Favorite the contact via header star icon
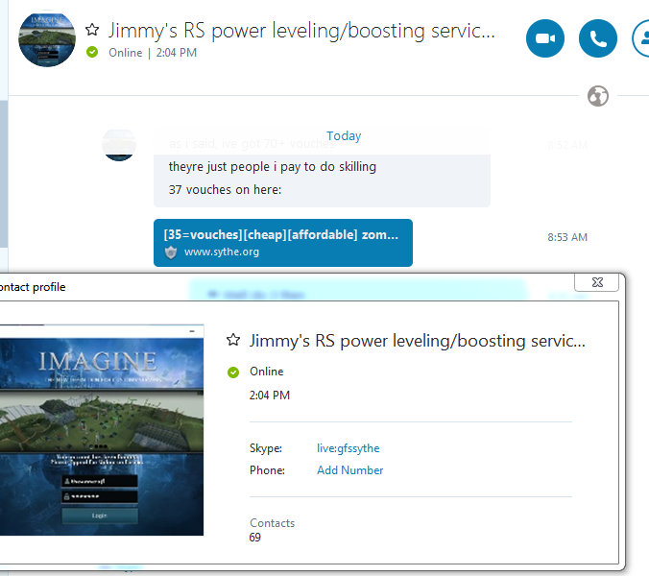Viewport: 649px width, 576px height. coord(92,30)
